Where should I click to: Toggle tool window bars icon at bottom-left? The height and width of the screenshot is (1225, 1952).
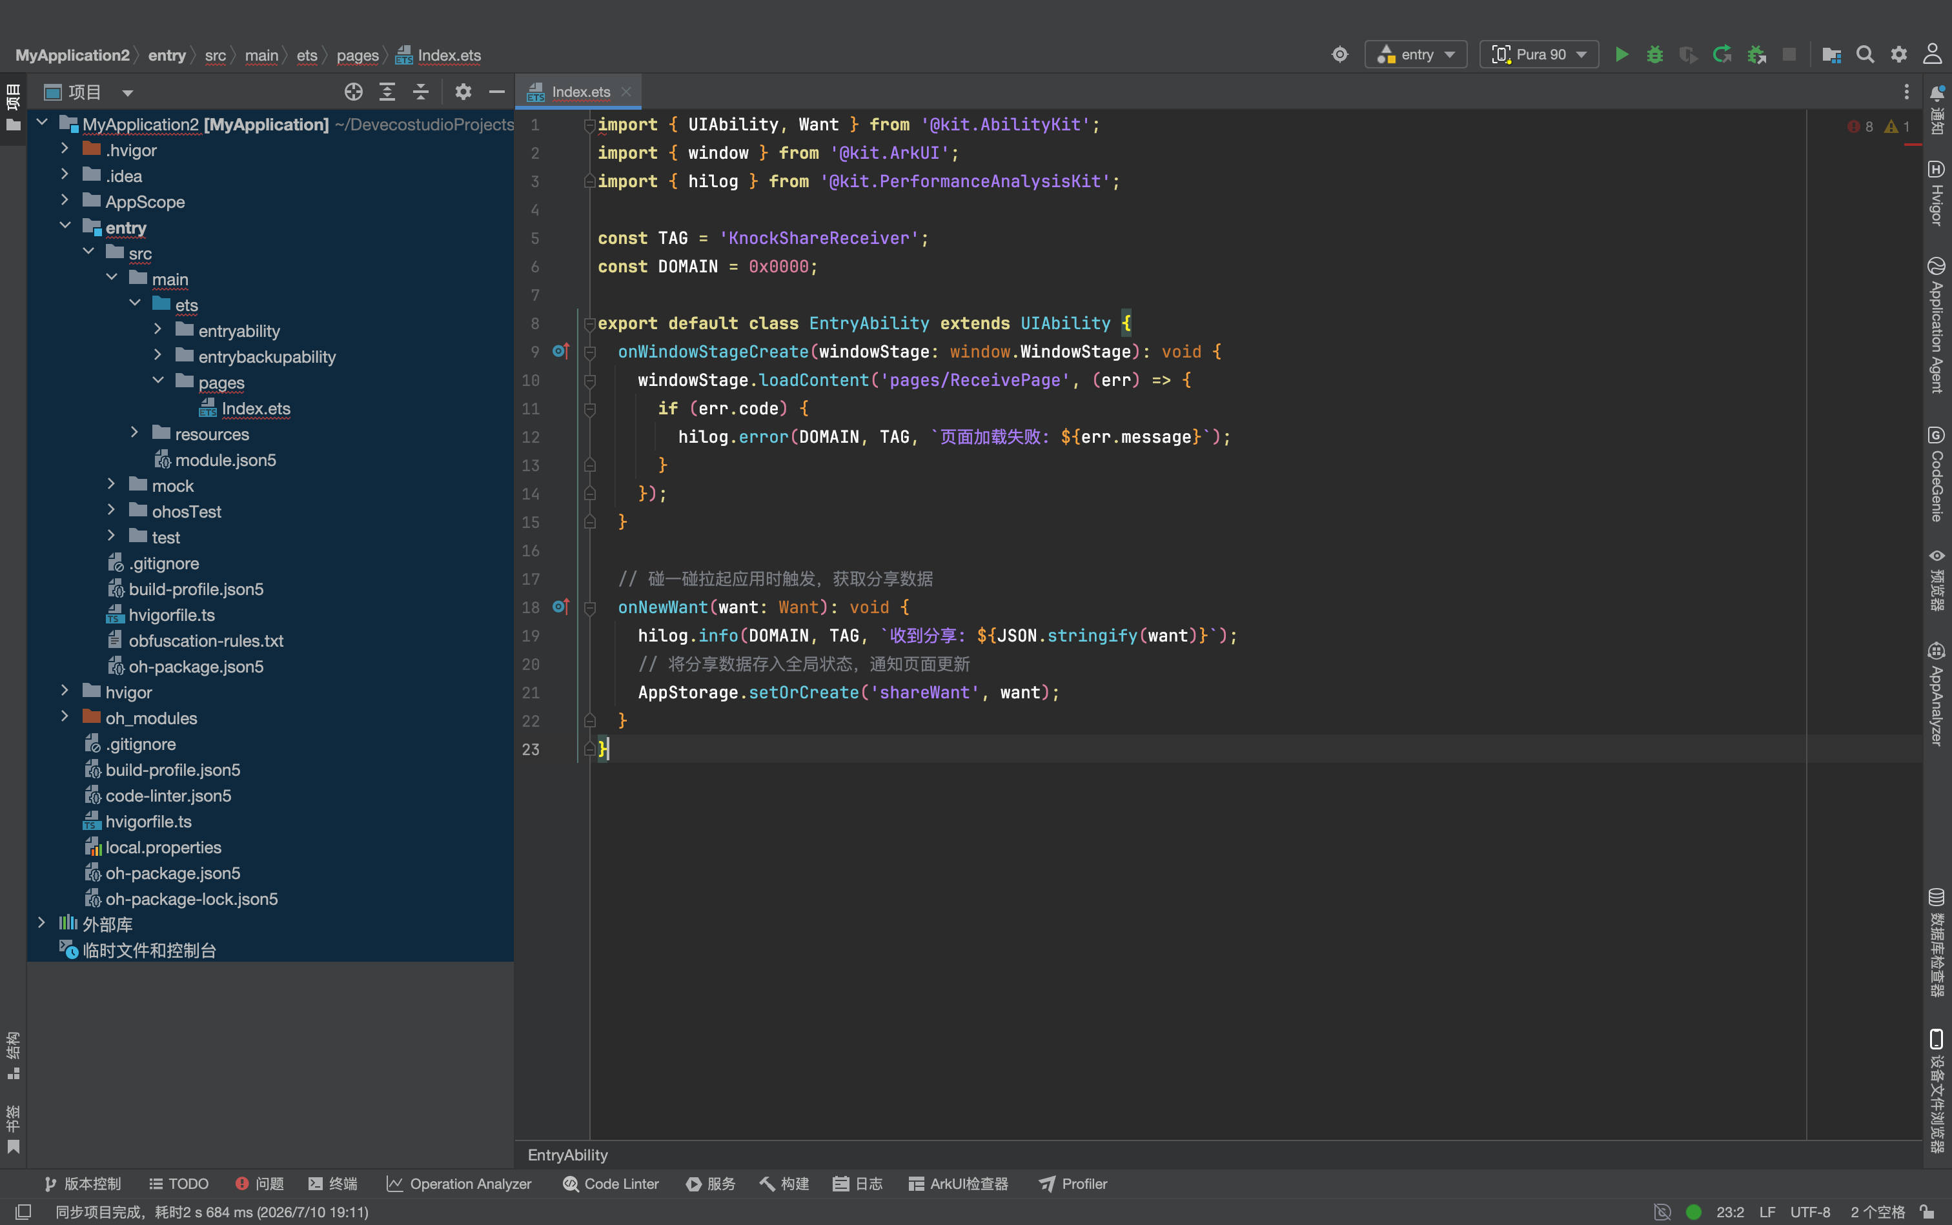point(23,1211)
